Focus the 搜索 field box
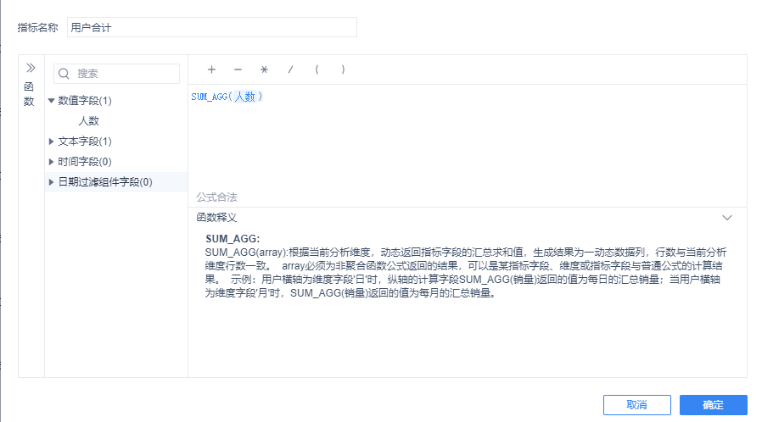Screen dimensions: 762x422 coord(116,74)
